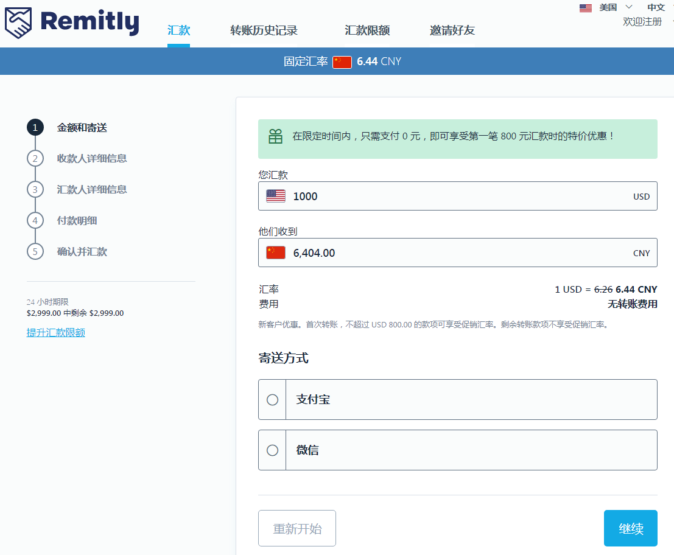Viewport: 674px width, 555px height.
Task: Click step 2 circle 收款人详细信息
Action: [35, 159]
